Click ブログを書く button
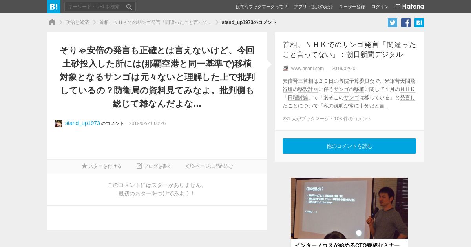471x247 pixels. 154,166
